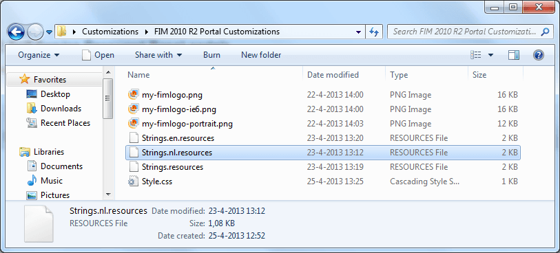Open the Music library
560x253 pixels.
[x=51, y=181]
